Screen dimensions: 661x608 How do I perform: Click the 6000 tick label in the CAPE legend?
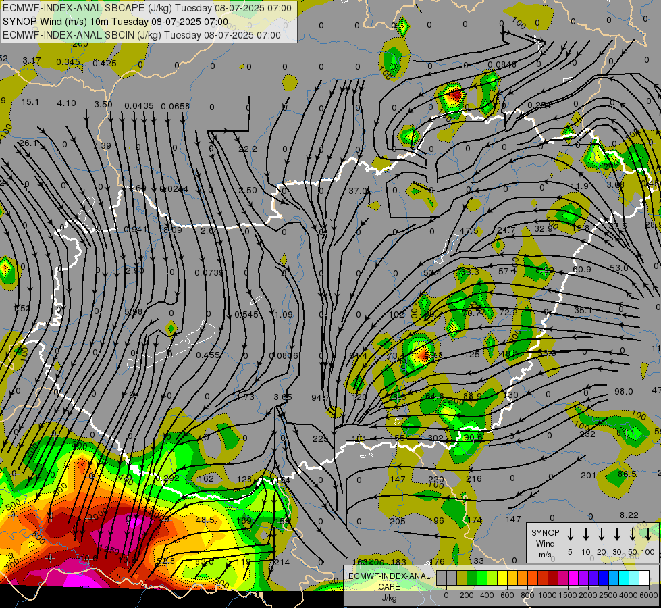[x=649, y=595]
